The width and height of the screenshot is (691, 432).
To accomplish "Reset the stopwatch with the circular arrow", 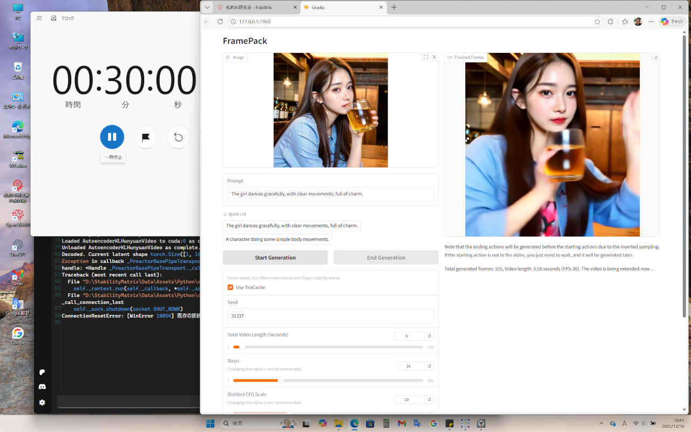I will click(179, 137).
